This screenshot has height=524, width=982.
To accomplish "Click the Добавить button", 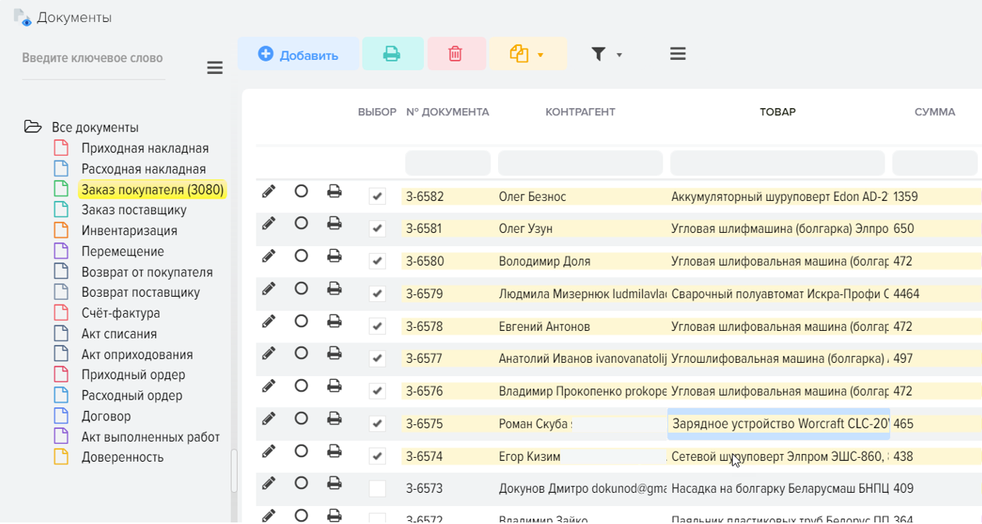I will (x=298, y=55).
